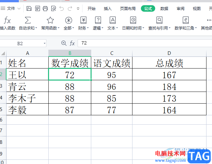
Task: Click cell with total 164
Action: click(x=169, y=109)
